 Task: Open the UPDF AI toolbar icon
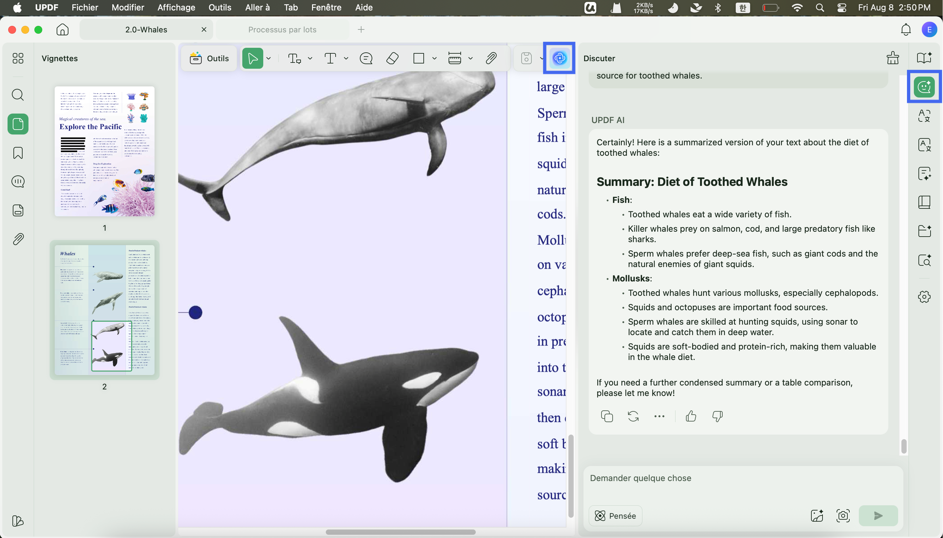coord(559,58)
